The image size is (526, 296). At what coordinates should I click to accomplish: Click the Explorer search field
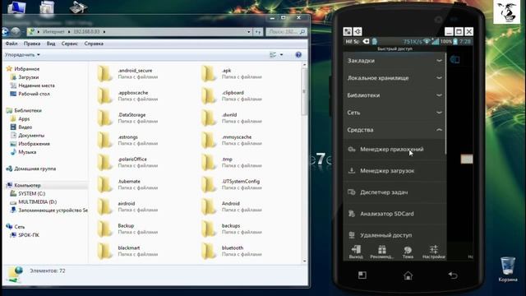tap(286, 32)
